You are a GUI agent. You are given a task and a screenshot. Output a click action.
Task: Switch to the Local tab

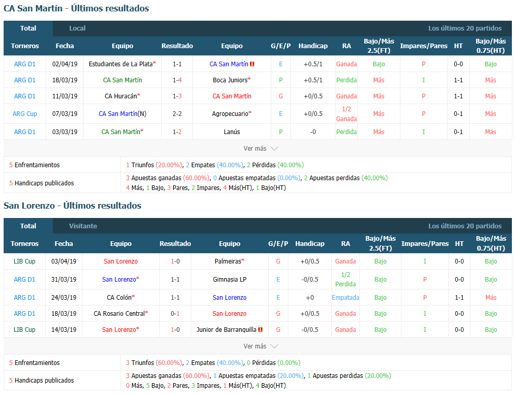click(x=77, y=28)
